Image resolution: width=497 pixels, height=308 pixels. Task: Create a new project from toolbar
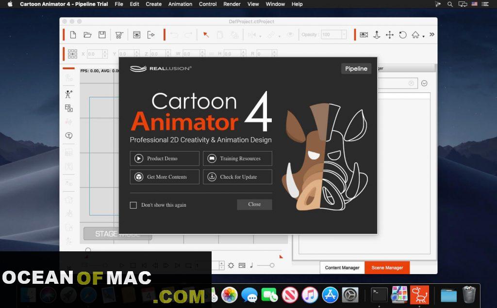(x=73, y=34)
